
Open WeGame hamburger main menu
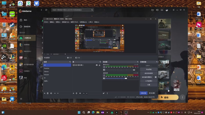[x=174, y=10]
